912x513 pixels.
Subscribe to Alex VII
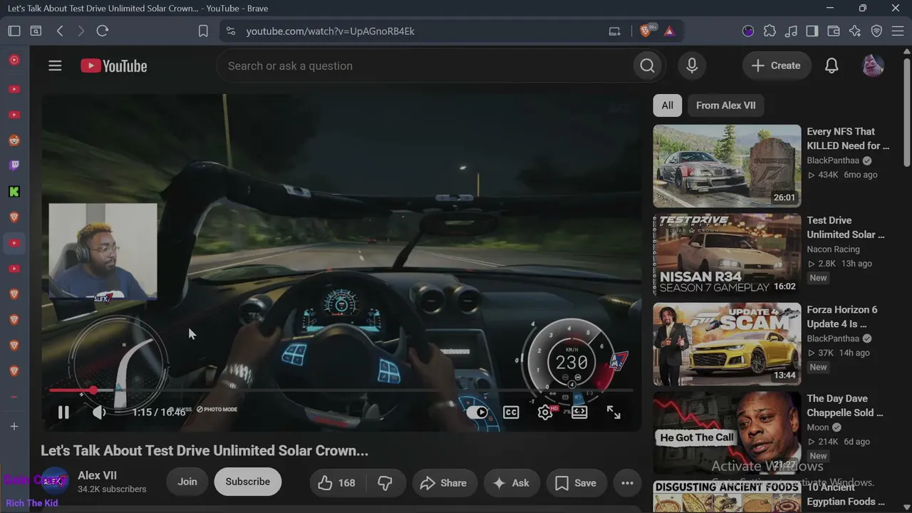247,482
